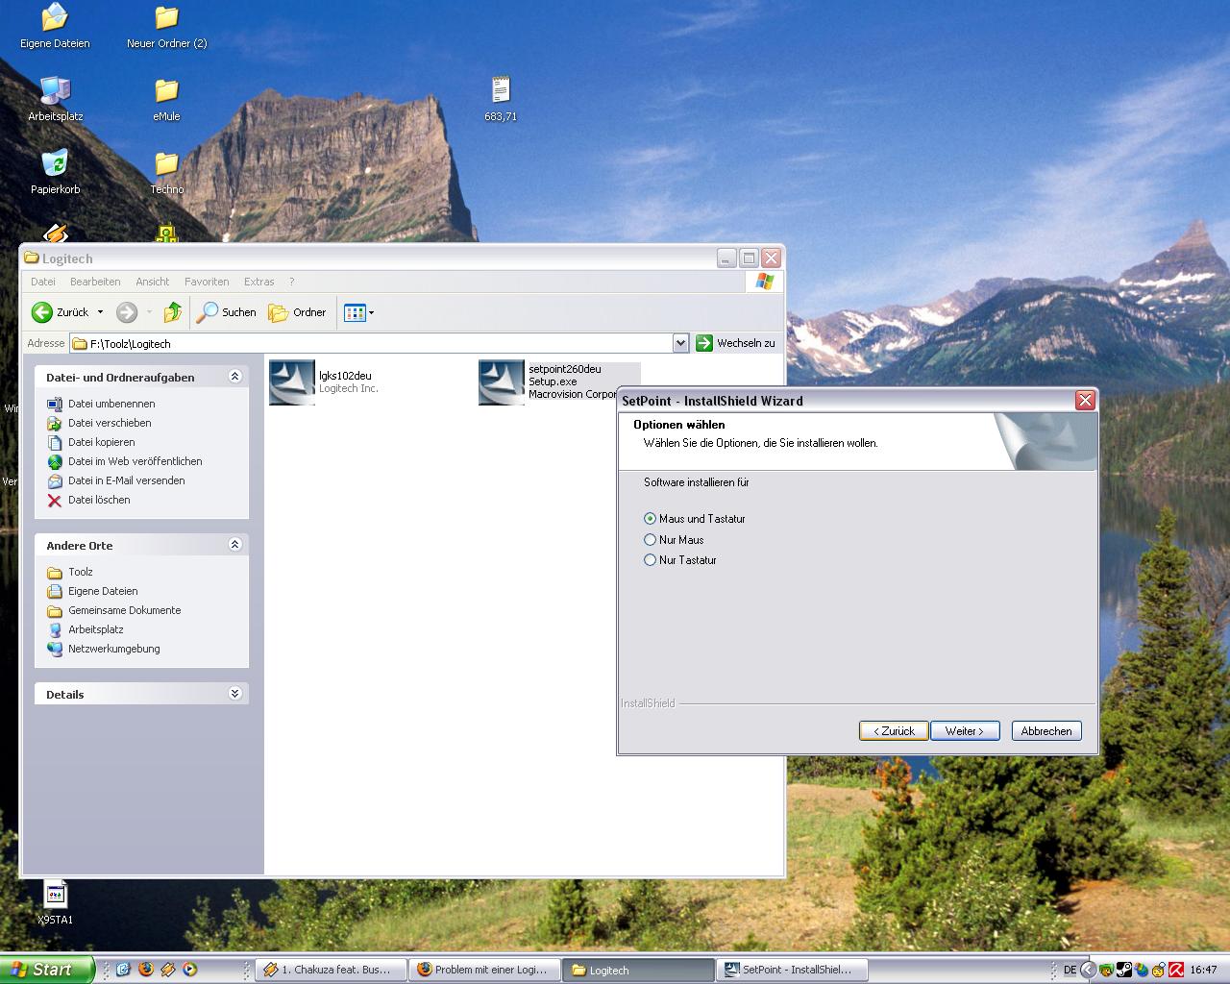Image resolution: width=1230 pixels, height=984 pixels.
Task: Switch to Chakuza feat. Bus... taskbar button
Action: tap(331, 971)
